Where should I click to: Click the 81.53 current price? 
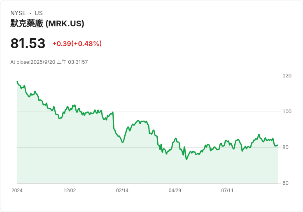click(28, 44)
